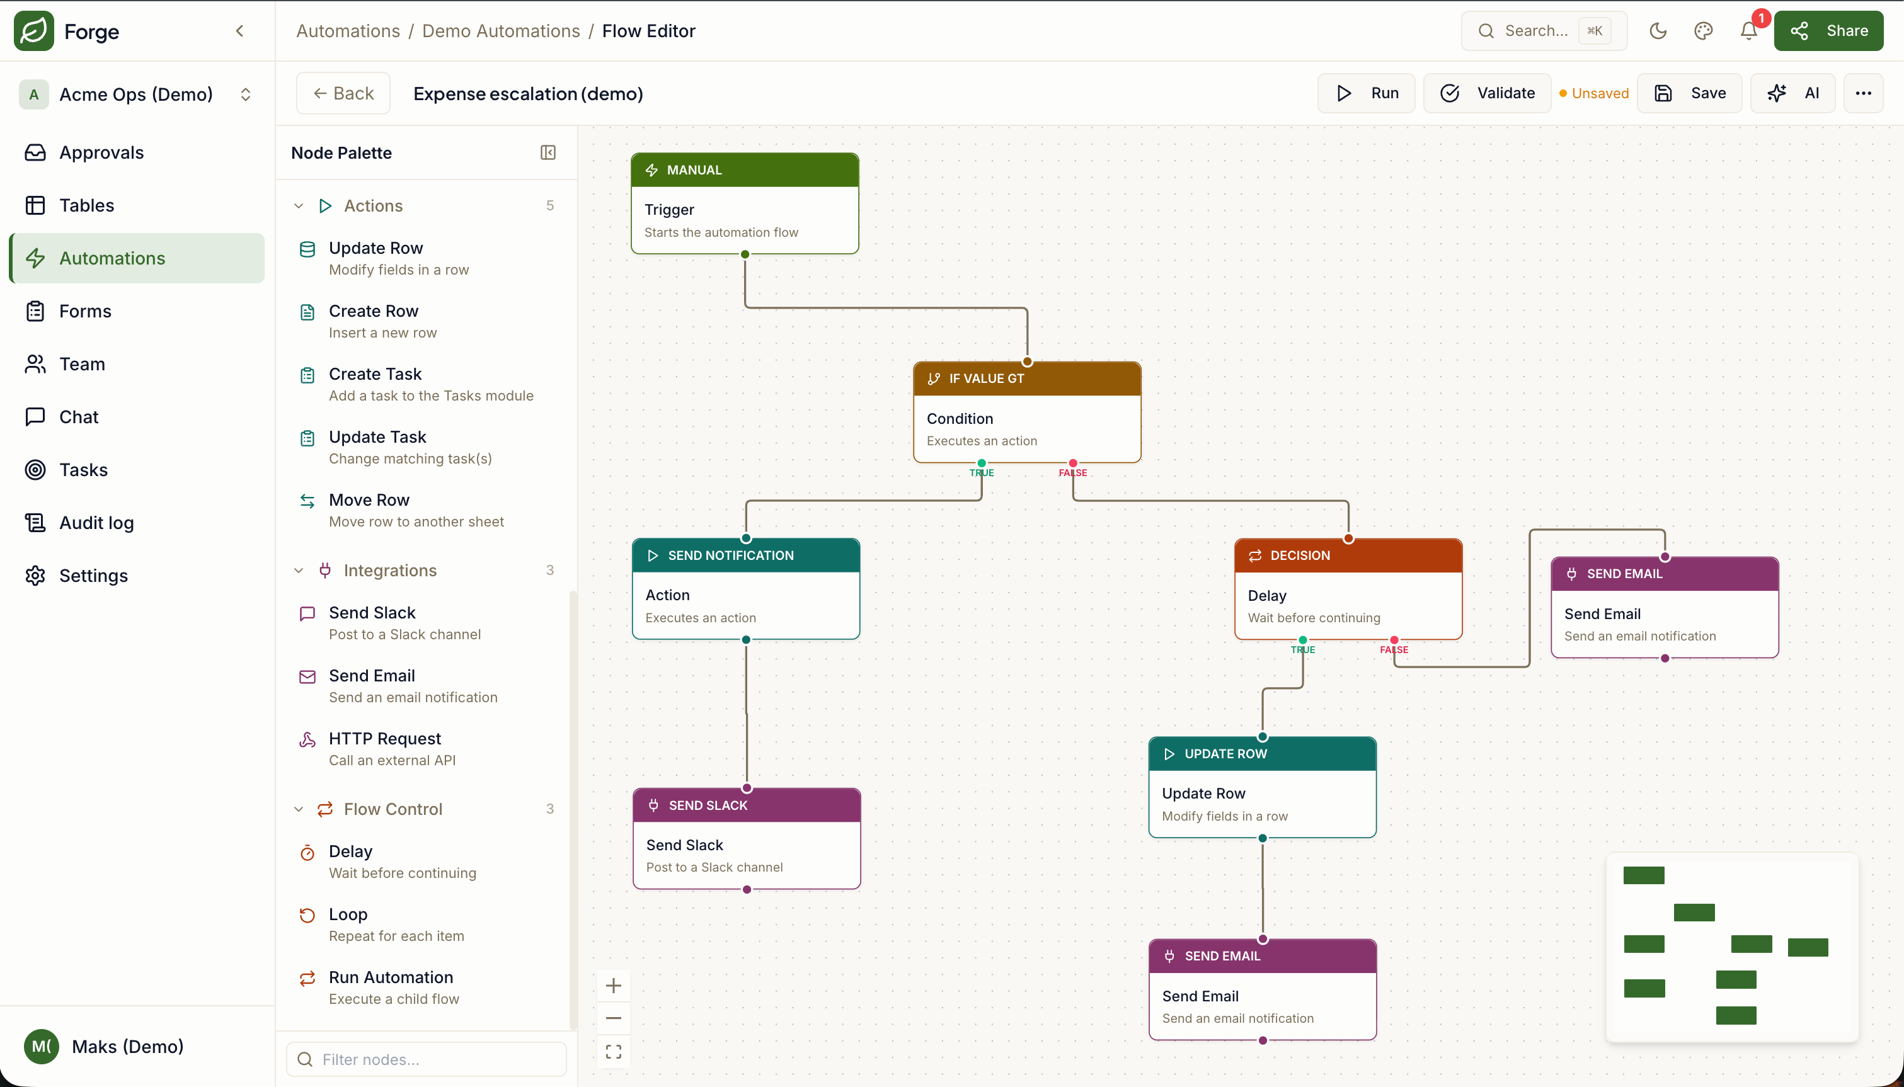This screenshot has height=1087, width=1904.
Task: Validate the flow
Action: 1487,93
